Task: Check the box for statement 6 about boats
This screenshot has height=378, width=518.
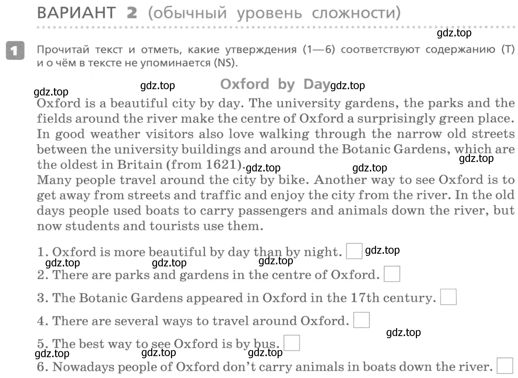Action: pyautogui.click(x=505, y=366)
